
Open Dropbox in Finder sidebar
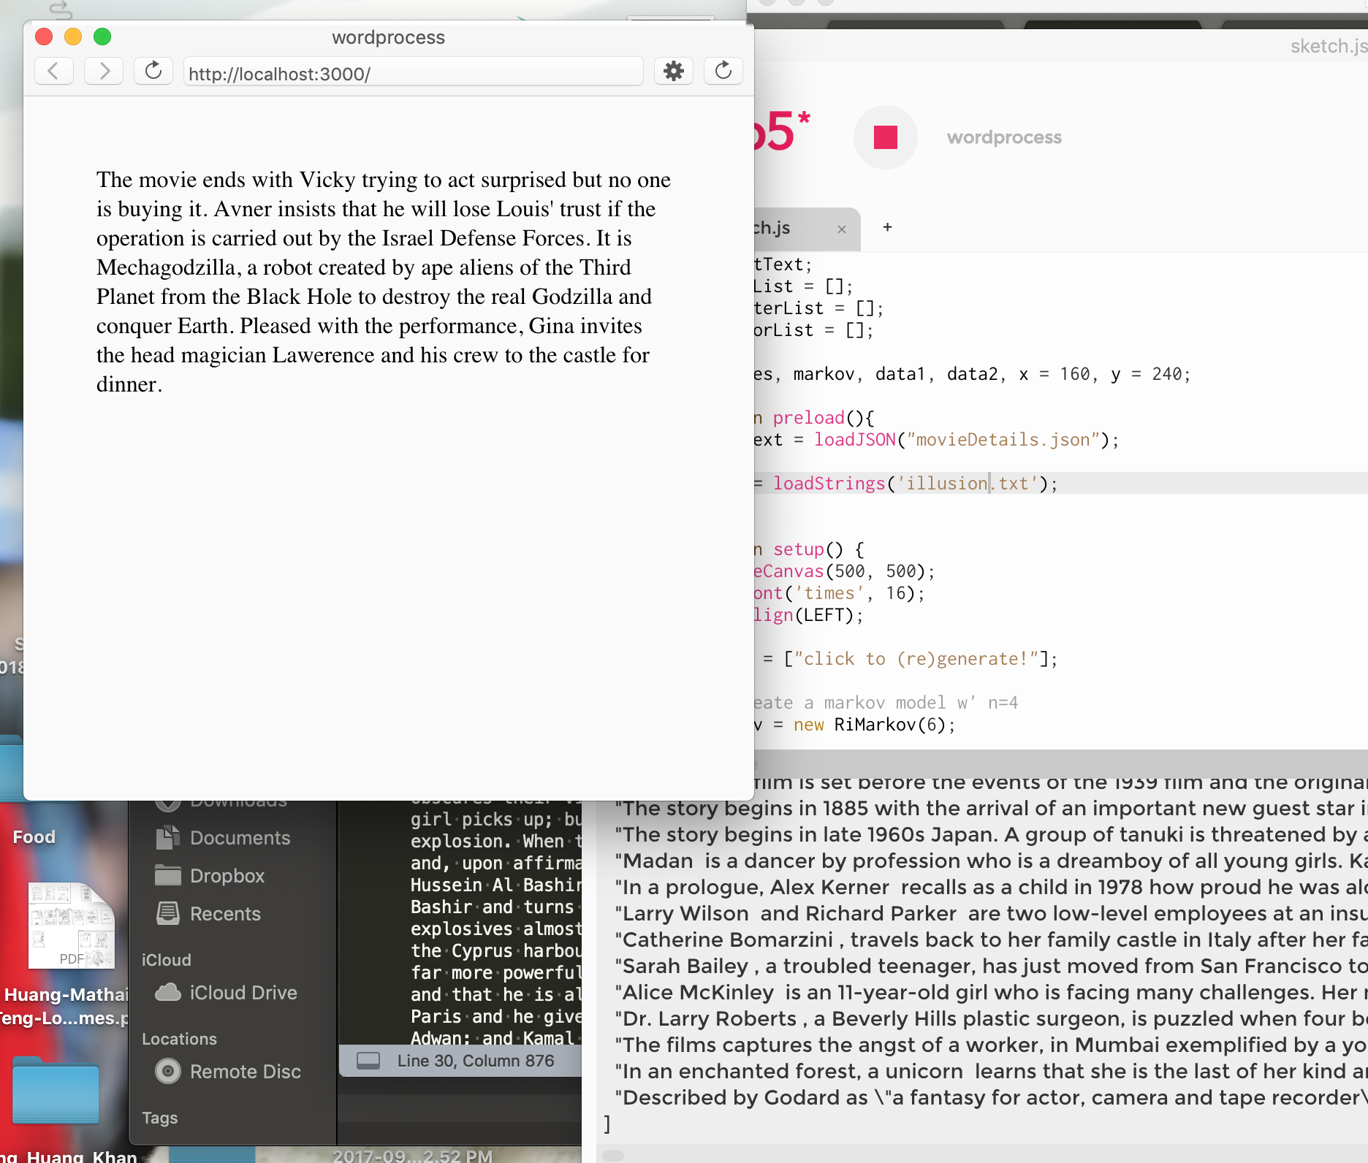point(227,876)
